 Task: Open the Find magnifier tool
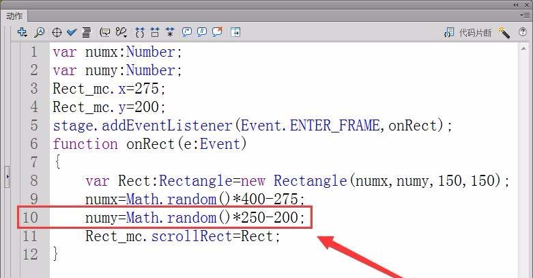pos(40,32)
